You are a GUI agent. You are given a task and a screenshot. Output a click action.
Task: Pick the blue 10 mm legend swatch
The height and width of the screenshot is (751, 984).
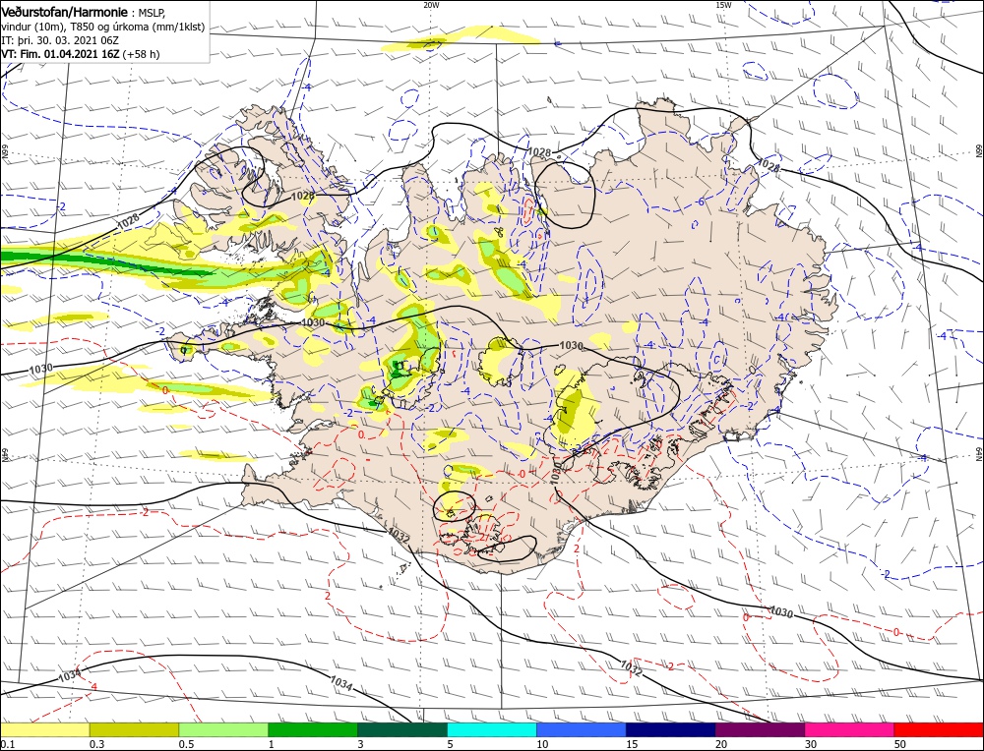[x=582, y=729]
